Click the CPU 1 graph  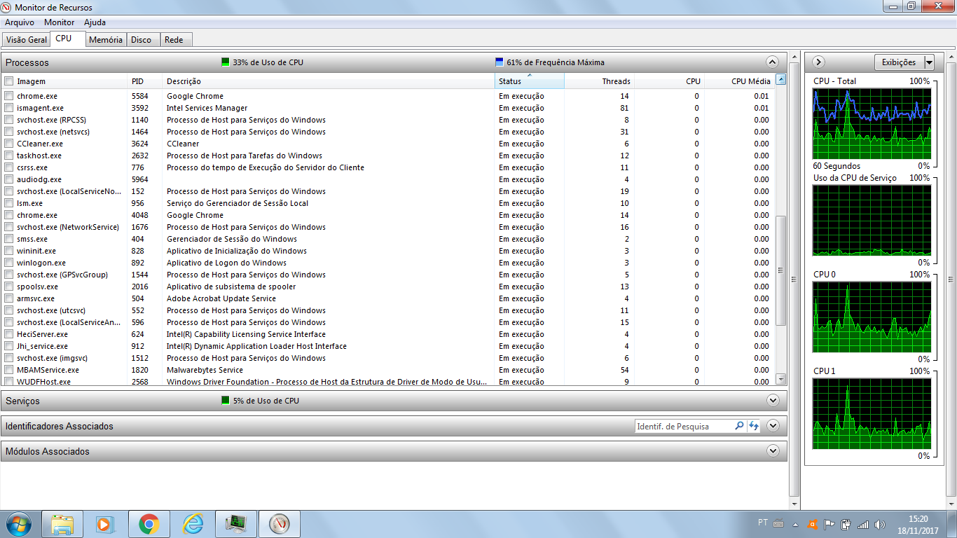[872, 414]
